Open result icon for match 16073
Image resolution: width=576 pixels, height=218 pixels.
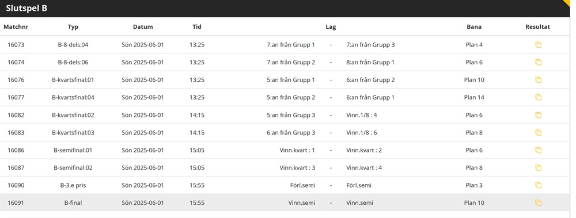(x=538, y=45)
